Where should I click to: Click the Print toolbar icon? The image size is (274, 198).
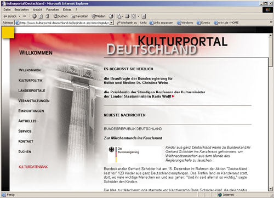127,16
